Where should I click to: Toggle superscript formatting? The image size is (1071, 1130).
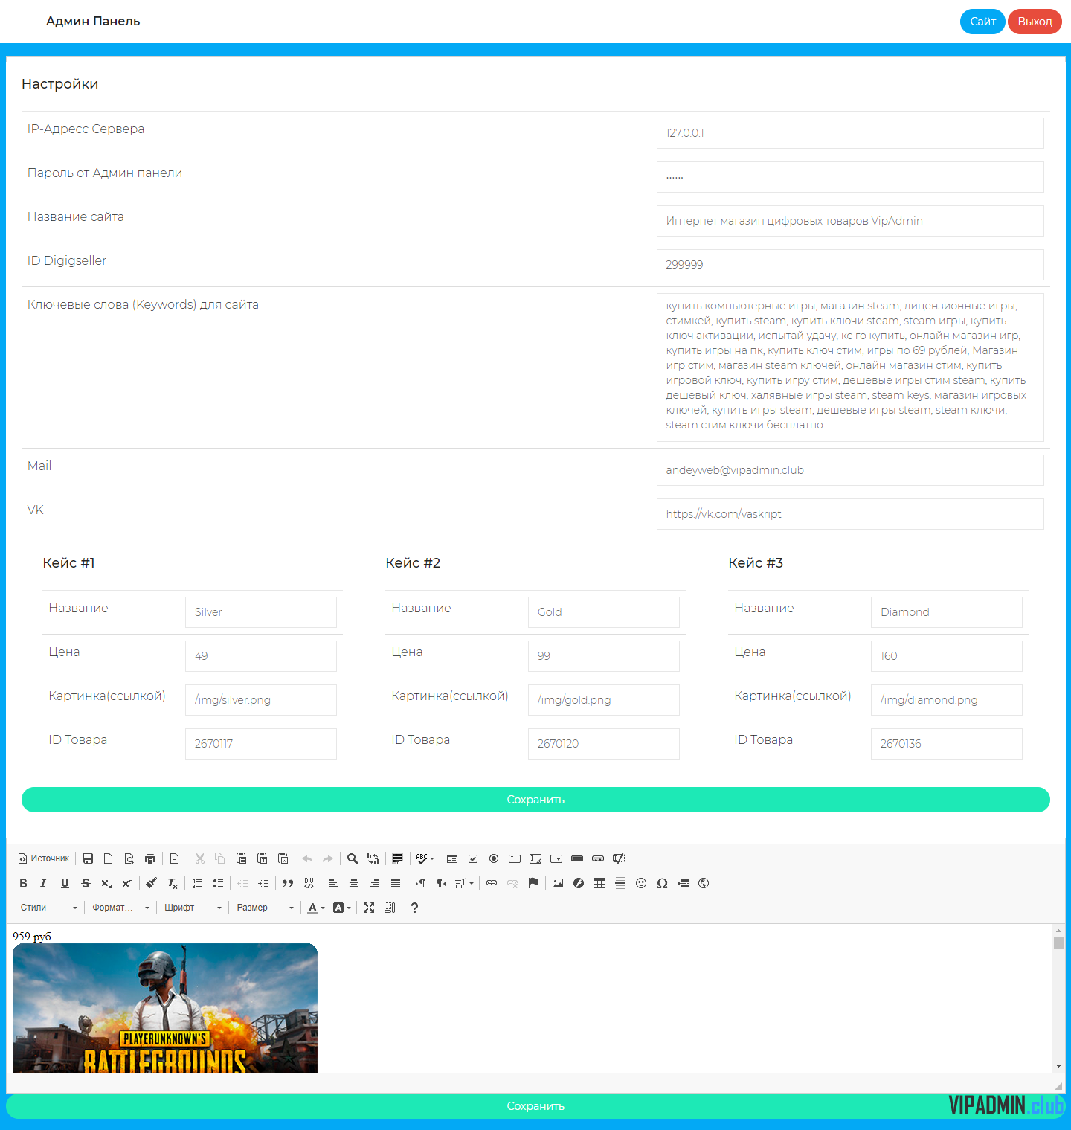tap(127, 883)
